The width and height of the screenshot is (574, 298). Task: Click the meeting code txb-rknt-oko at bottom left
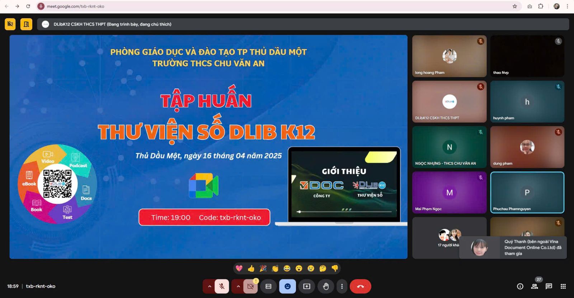[x=41, y=286]
